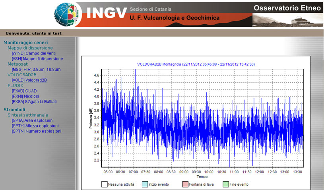Open [ASH] Mappe di dispersione link
The height and width of the screenshot is (190, 324).
tap(37, 59)
